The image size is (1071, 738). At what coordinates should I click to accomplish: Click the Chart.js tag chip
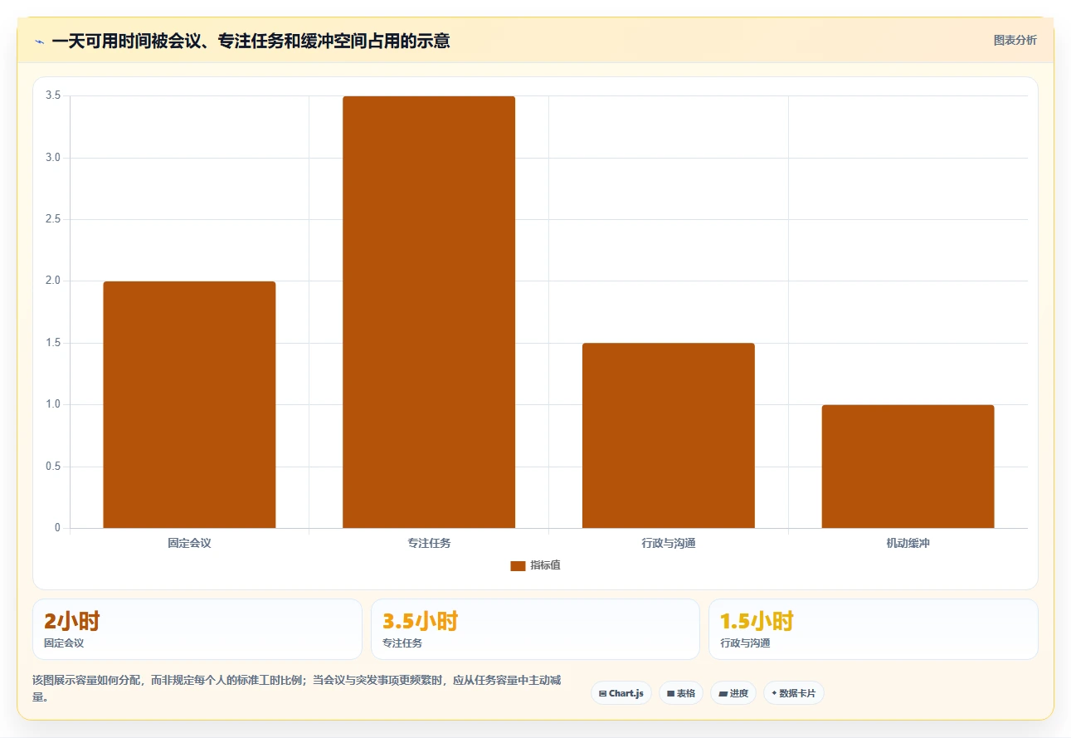click(x=621, y=693)
